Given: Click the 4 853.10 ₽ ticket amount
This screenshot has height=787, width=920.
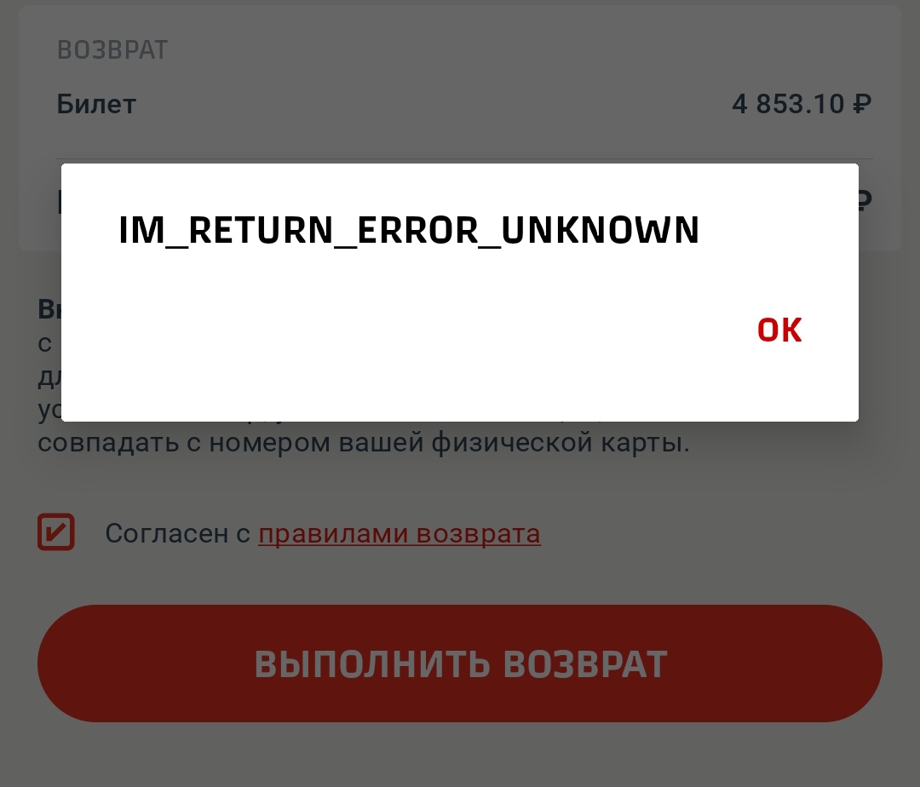Looking at the screenshot, I should (802, 105).
